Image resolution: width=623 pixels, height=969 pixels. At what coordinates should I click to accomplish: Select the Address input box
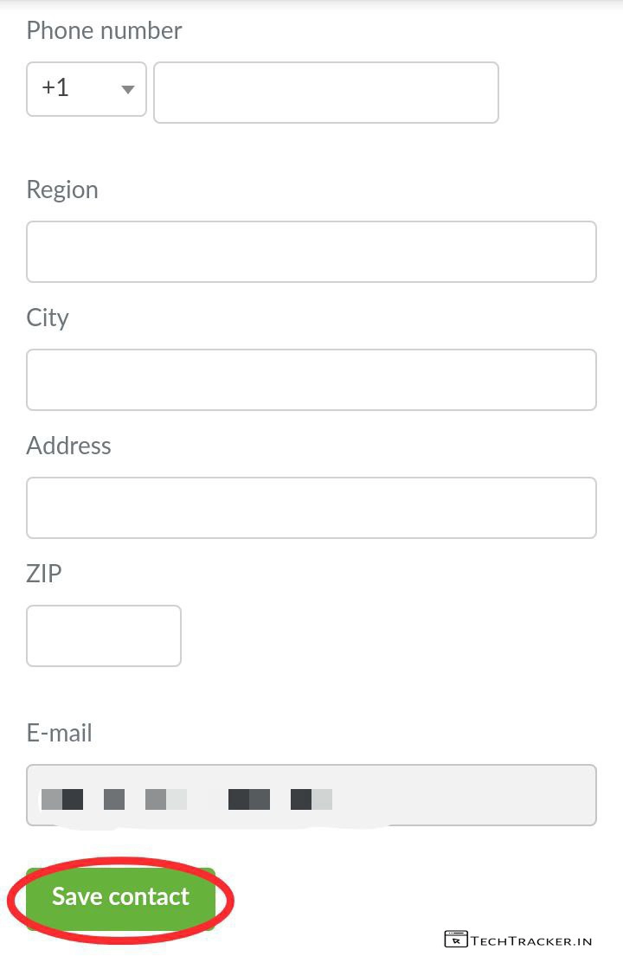[311, 508]
